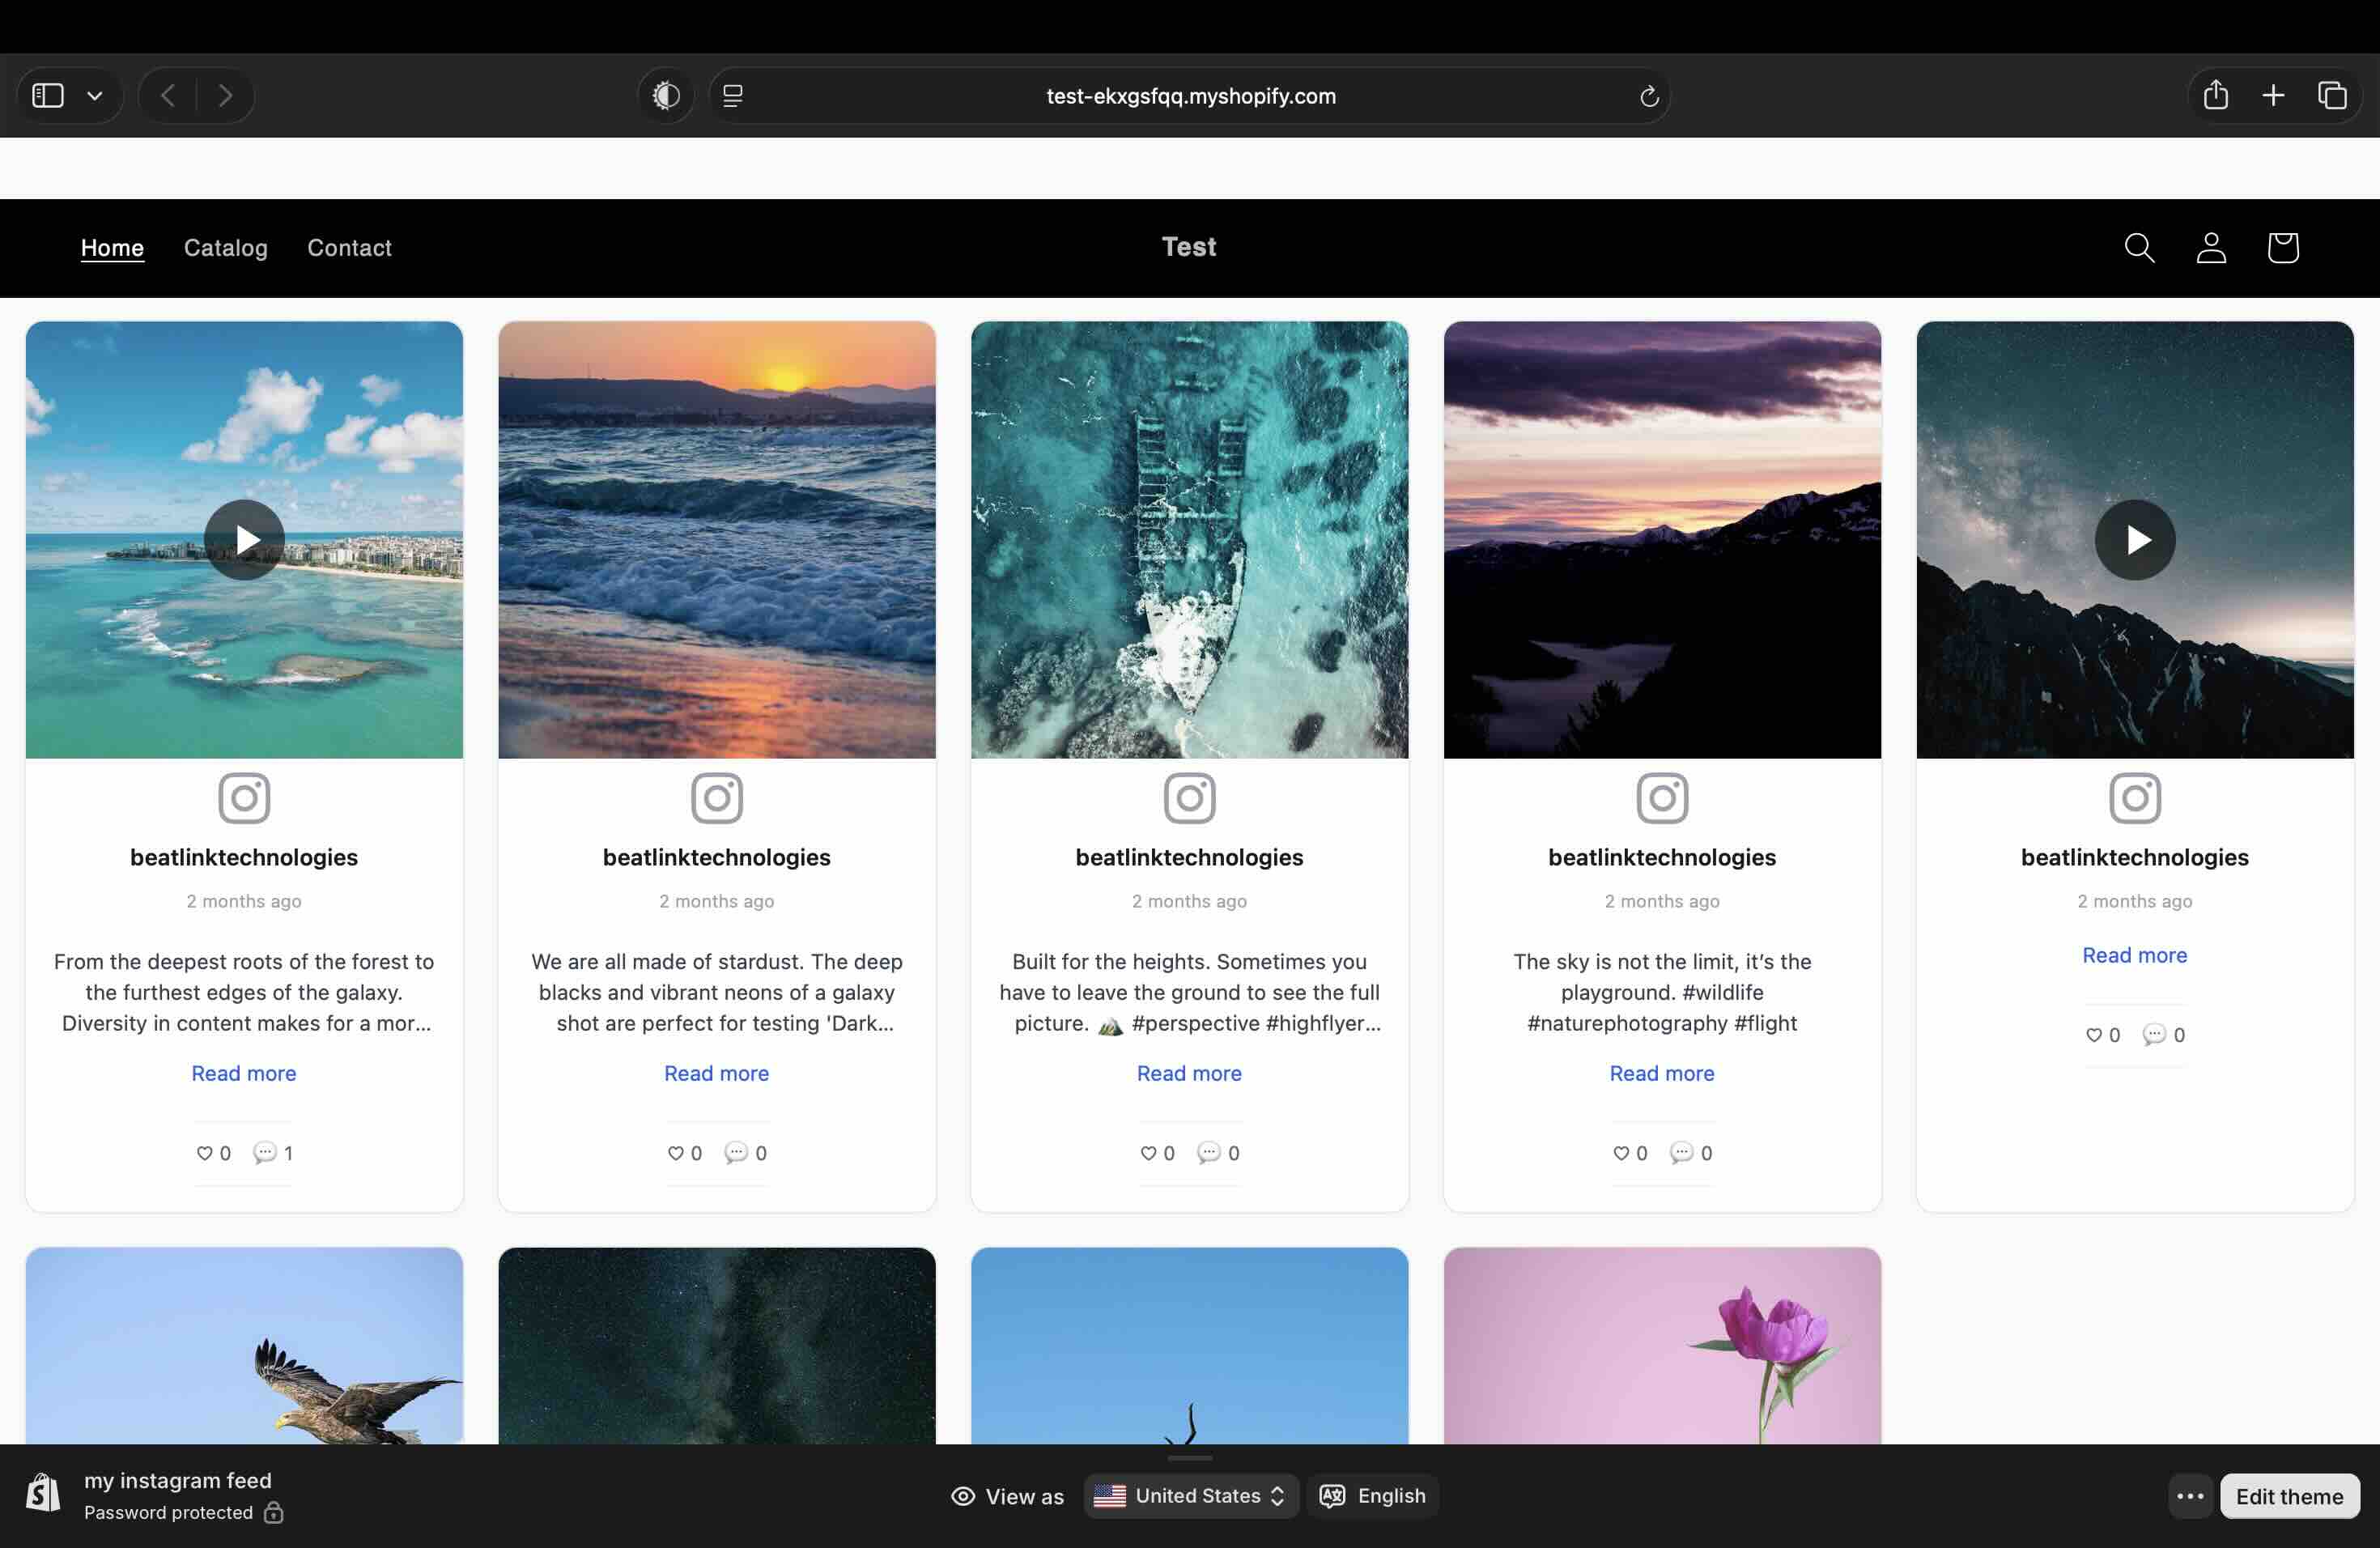Click the Edit theme button
This screenshot has width=2380, height=1548.
[2289, 1496]
